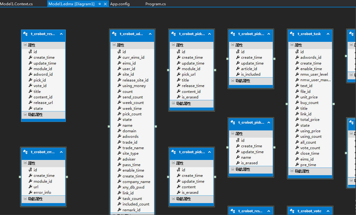Click the wrench icon beside pre_time
356x215 pixels.
297,165
